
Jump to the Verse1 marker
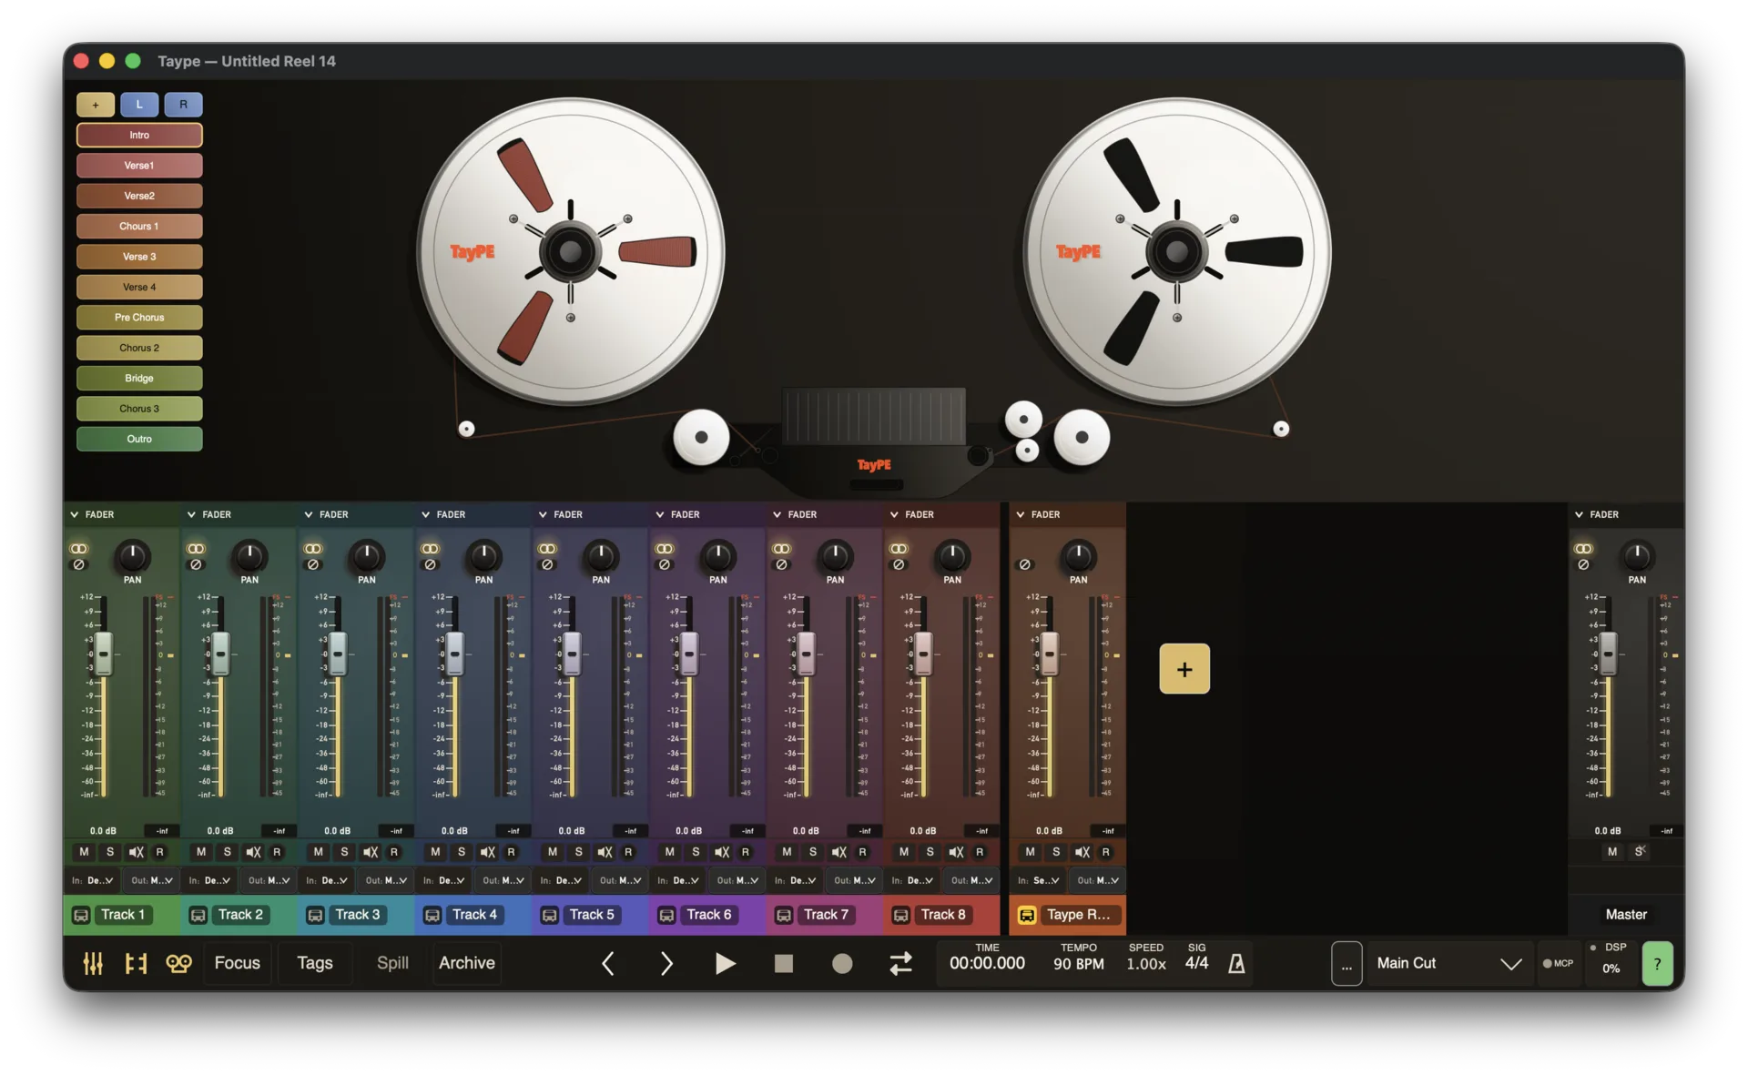[139, 166]
